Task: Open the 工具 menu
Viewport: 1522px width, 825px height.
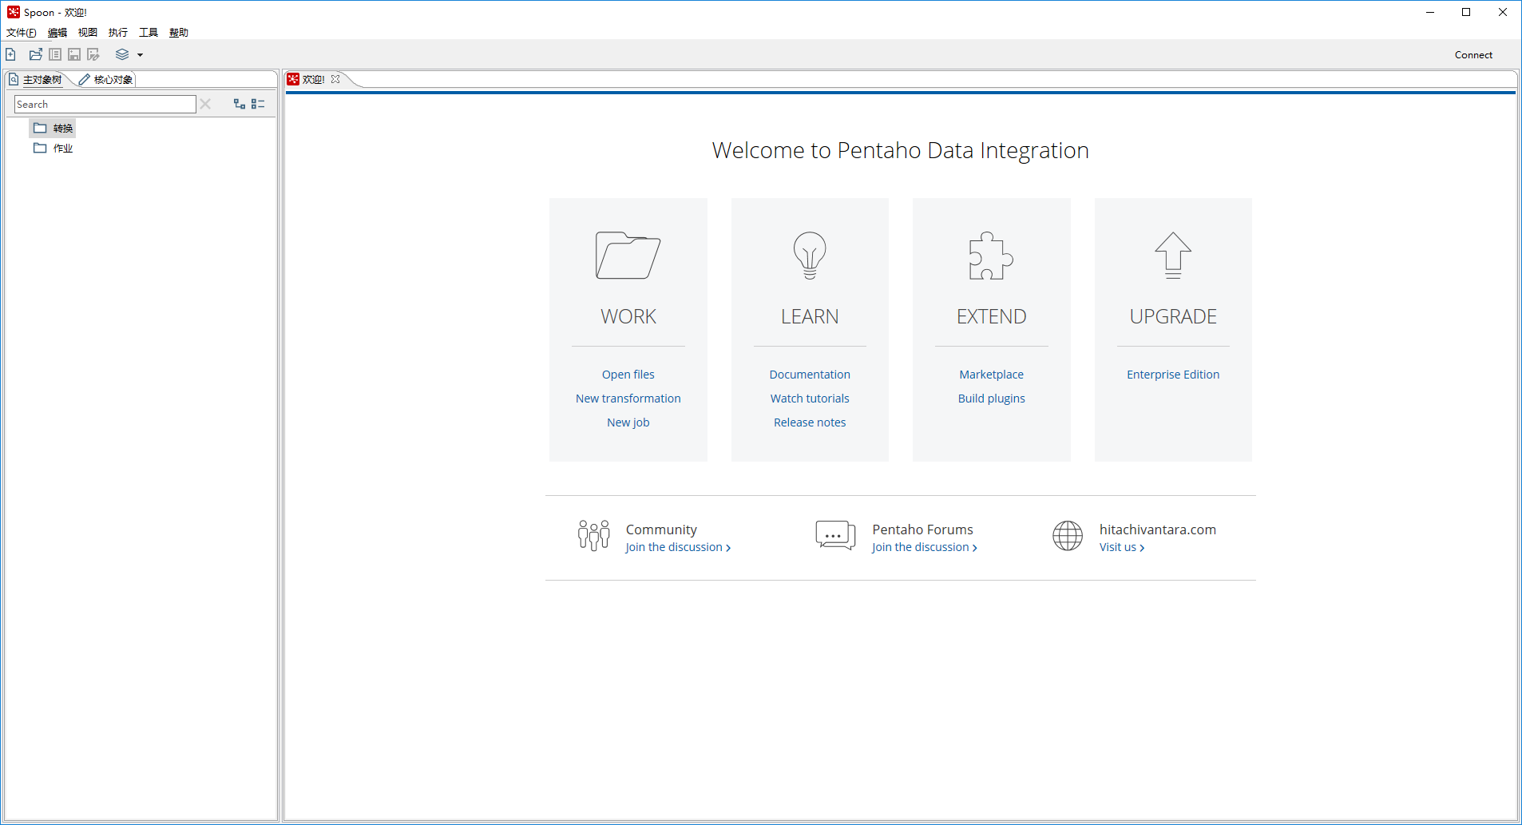Action: click(x=149, y=32)
